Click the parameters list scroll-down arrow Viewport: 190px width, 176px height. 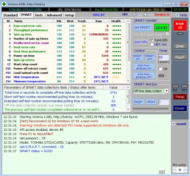pyautogui.click(x=128, y=109)
